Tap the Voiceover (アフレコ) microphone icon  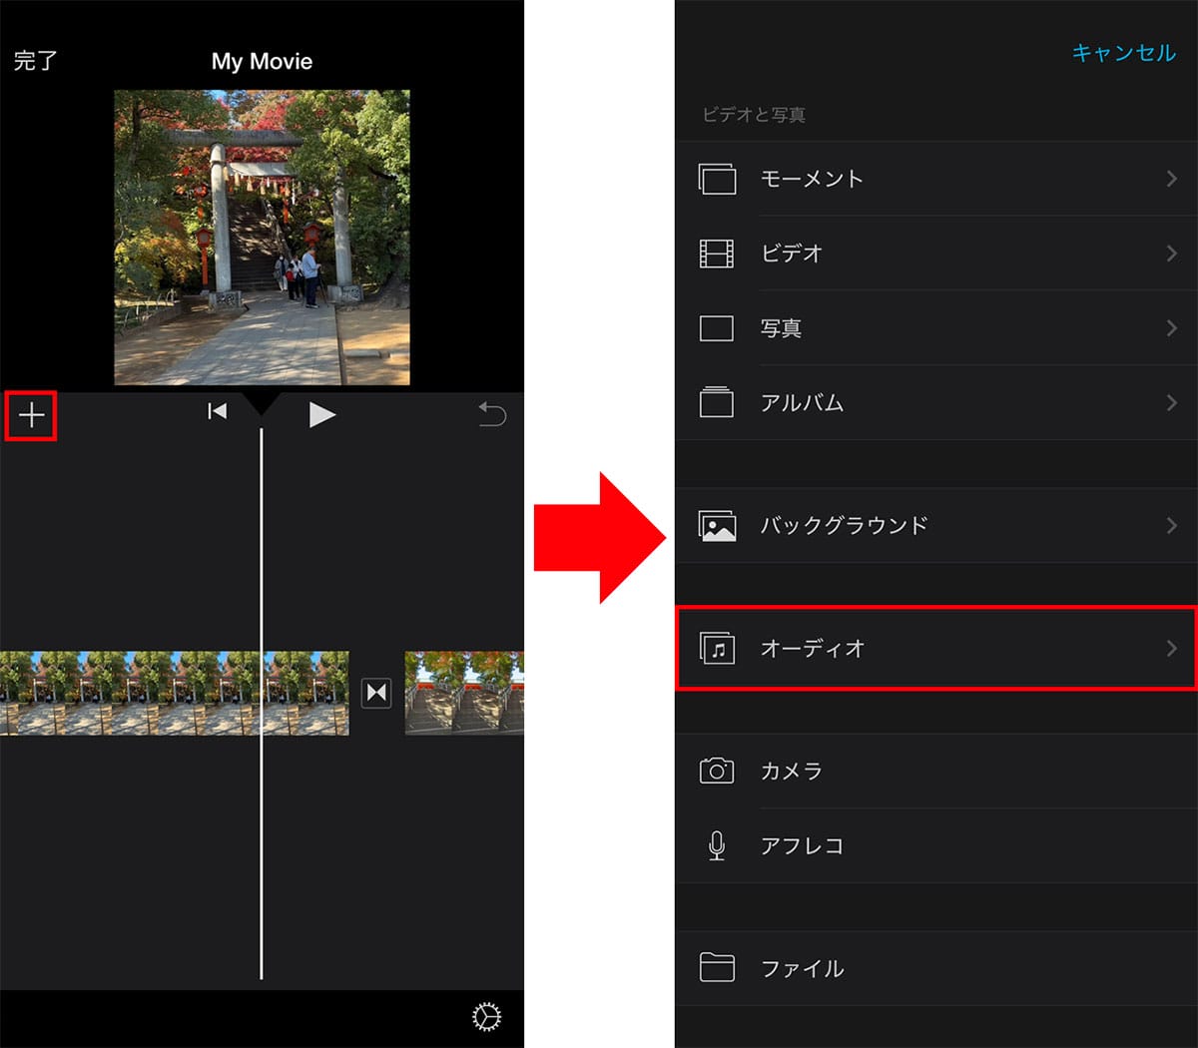716,845
